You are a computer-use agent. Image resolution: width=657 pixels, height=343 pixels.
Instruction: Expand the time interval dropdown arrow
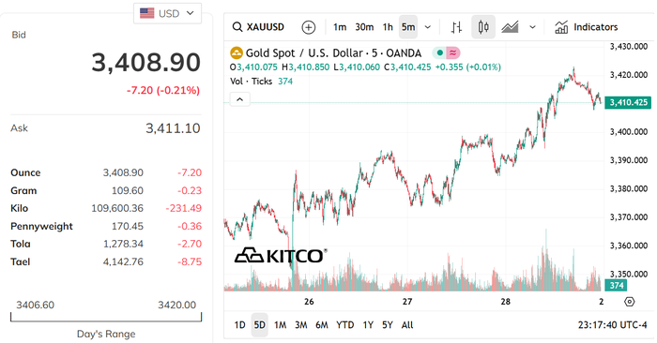pyautogui.click(x=428, y=27)
